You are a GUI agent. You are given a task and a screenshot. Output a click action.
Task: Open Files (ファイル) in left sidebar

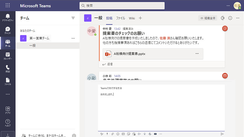pos(8,81)
